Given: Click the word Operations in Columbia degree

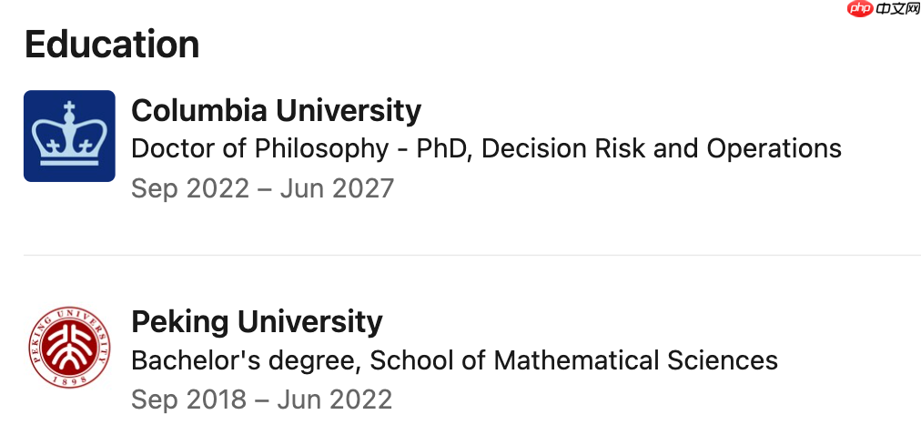Looking at the screenshot, I should [774, 149].
